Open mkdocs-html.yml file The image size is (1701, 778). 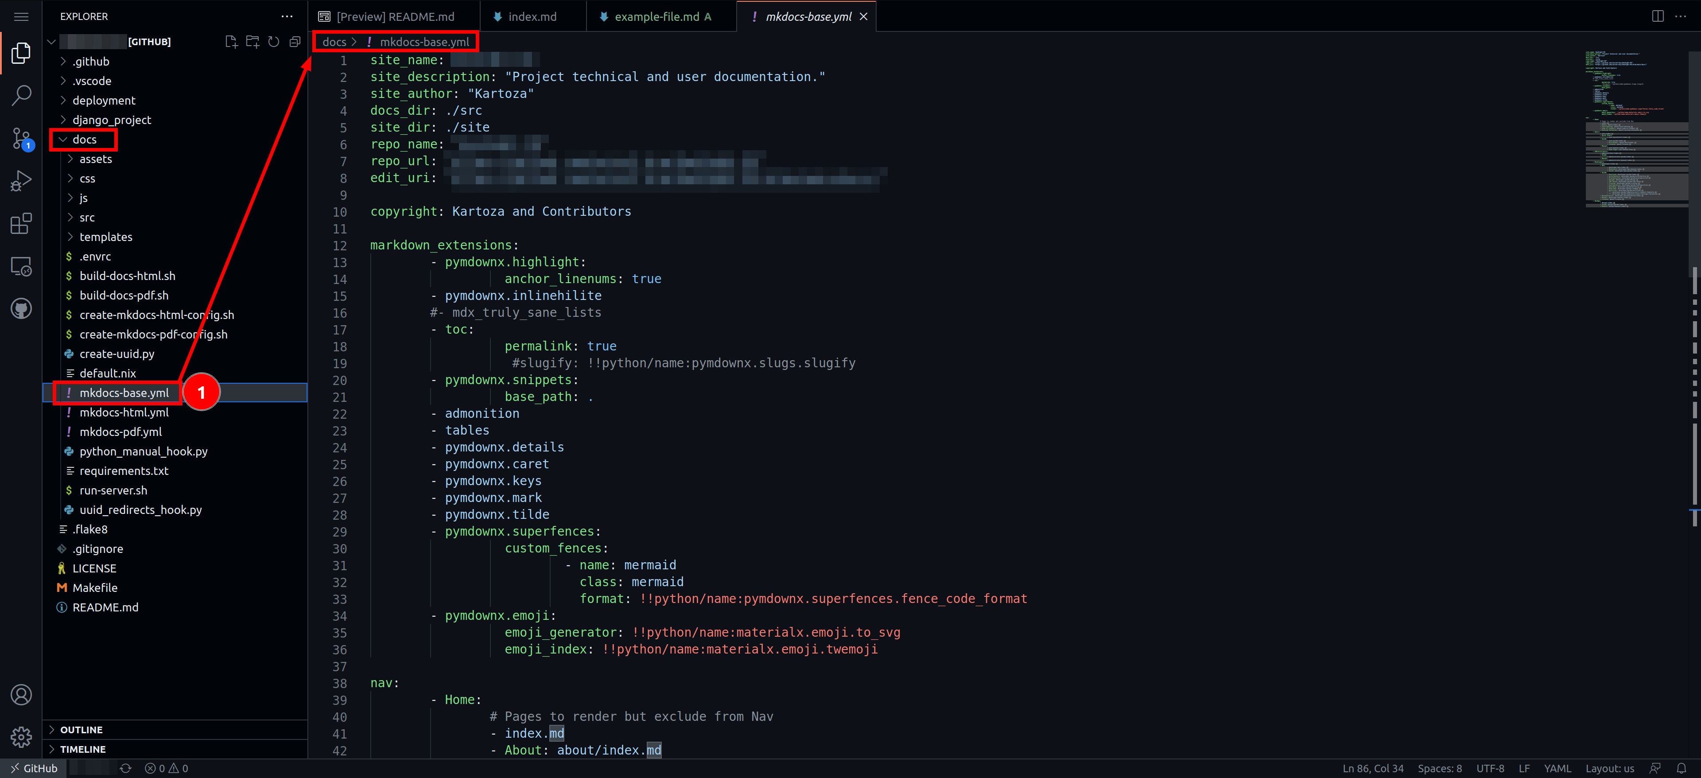click(175, 412)
